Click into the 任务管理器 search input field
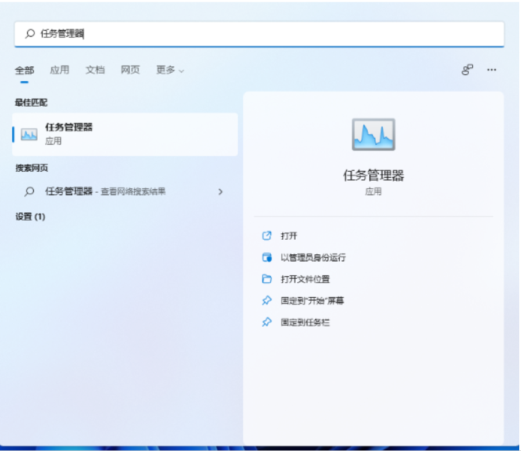Viewport: 521px width, 451px height. pos(261,34)
